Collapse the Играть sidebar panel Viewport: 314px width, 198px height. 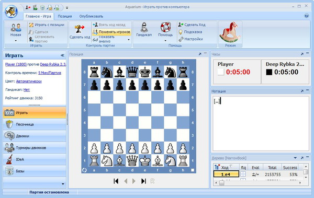[62, 55]
